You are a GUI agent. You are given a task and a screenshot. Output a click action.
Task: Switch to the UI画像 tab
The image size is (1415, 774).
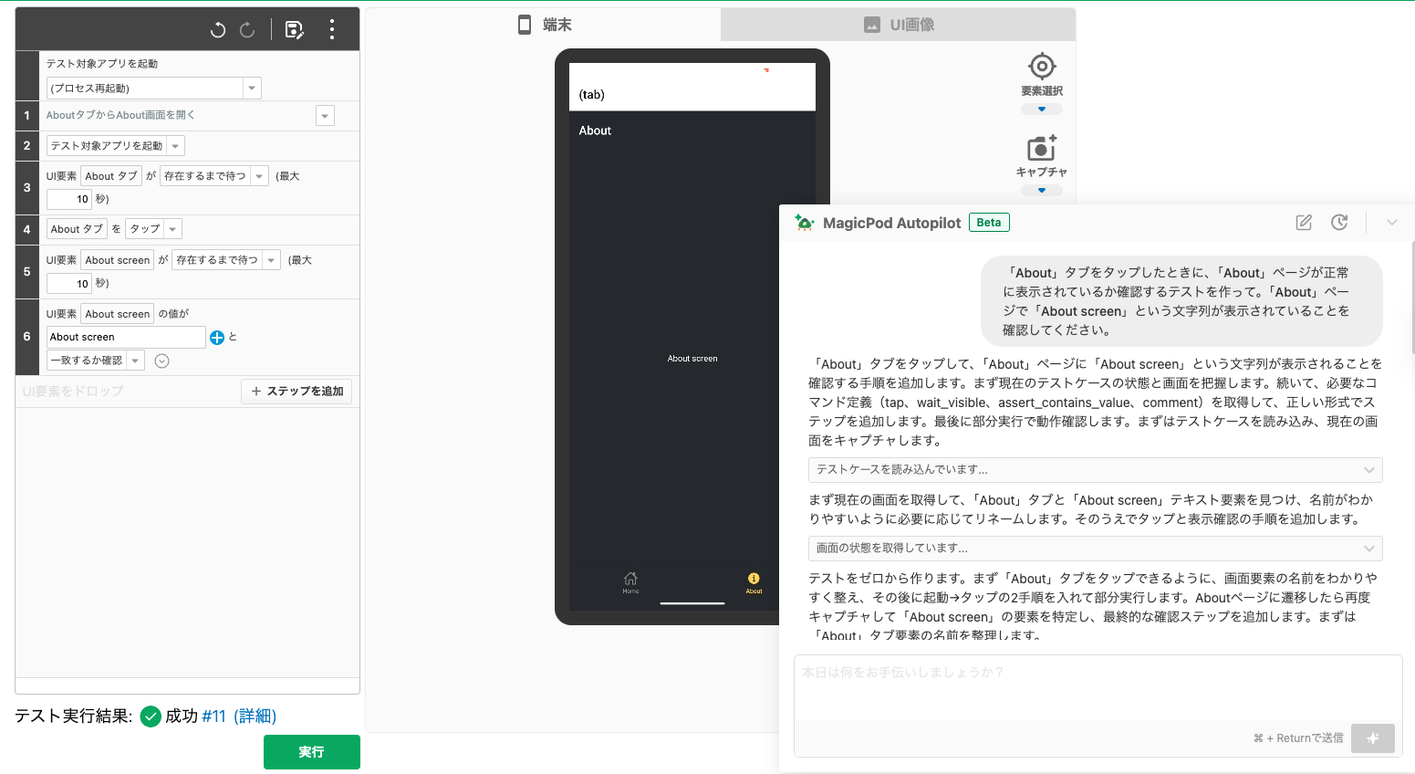899,25
